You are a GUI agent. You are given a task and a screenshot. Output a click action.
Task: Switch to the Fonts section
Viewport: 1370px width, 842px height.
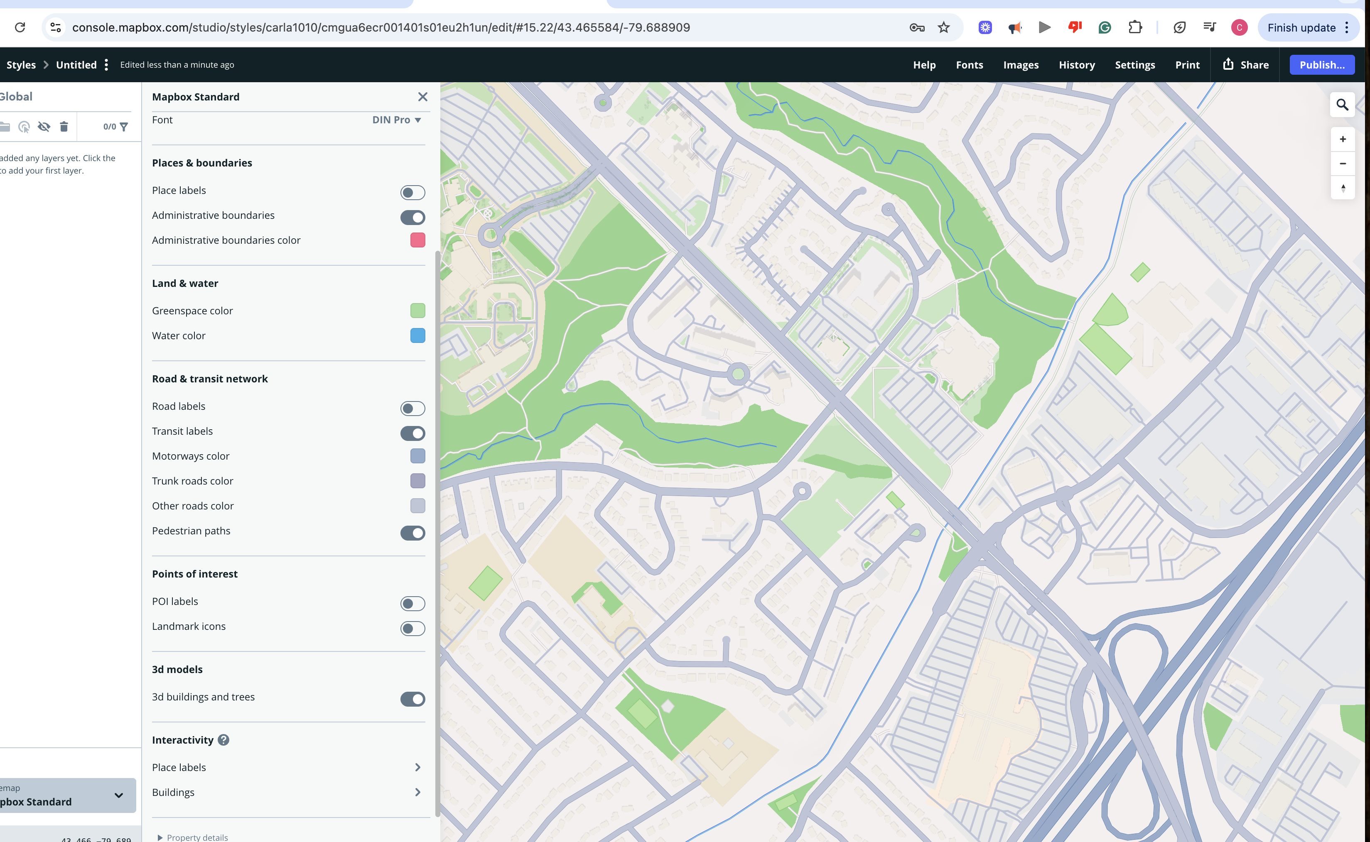pos(970,65)
